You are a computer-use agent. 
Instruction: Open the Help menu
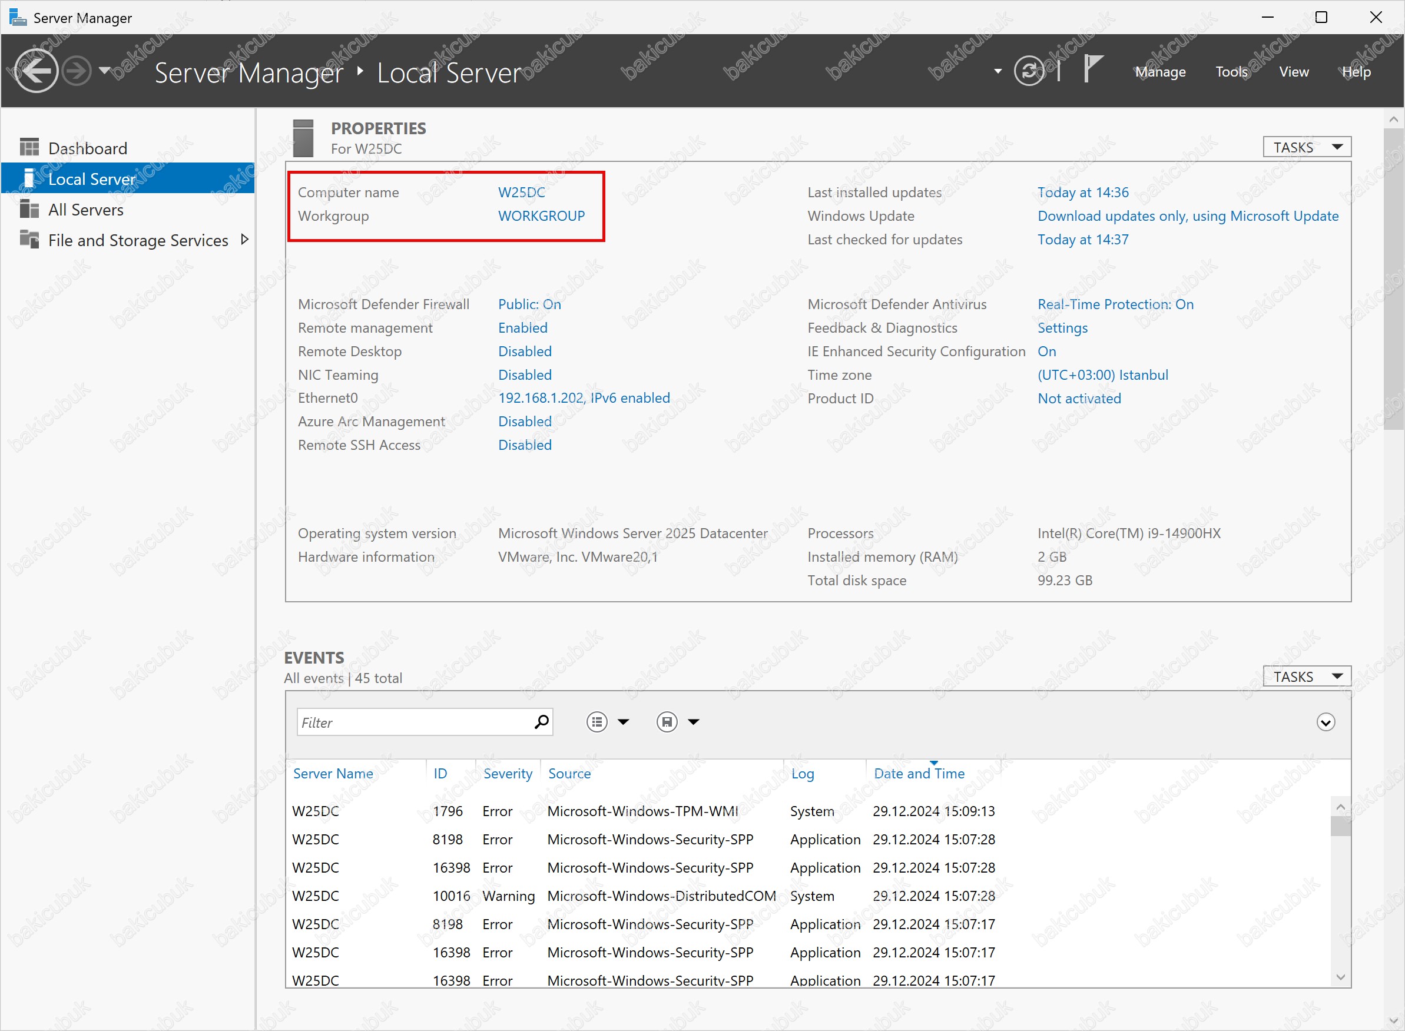point(1356,72)
